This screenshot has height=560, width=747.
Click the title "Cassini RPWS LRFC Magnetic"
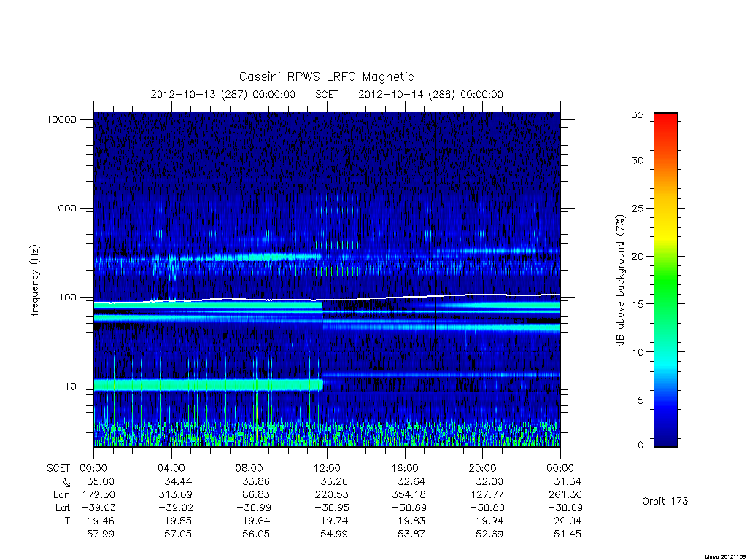(x=326, y=77)
